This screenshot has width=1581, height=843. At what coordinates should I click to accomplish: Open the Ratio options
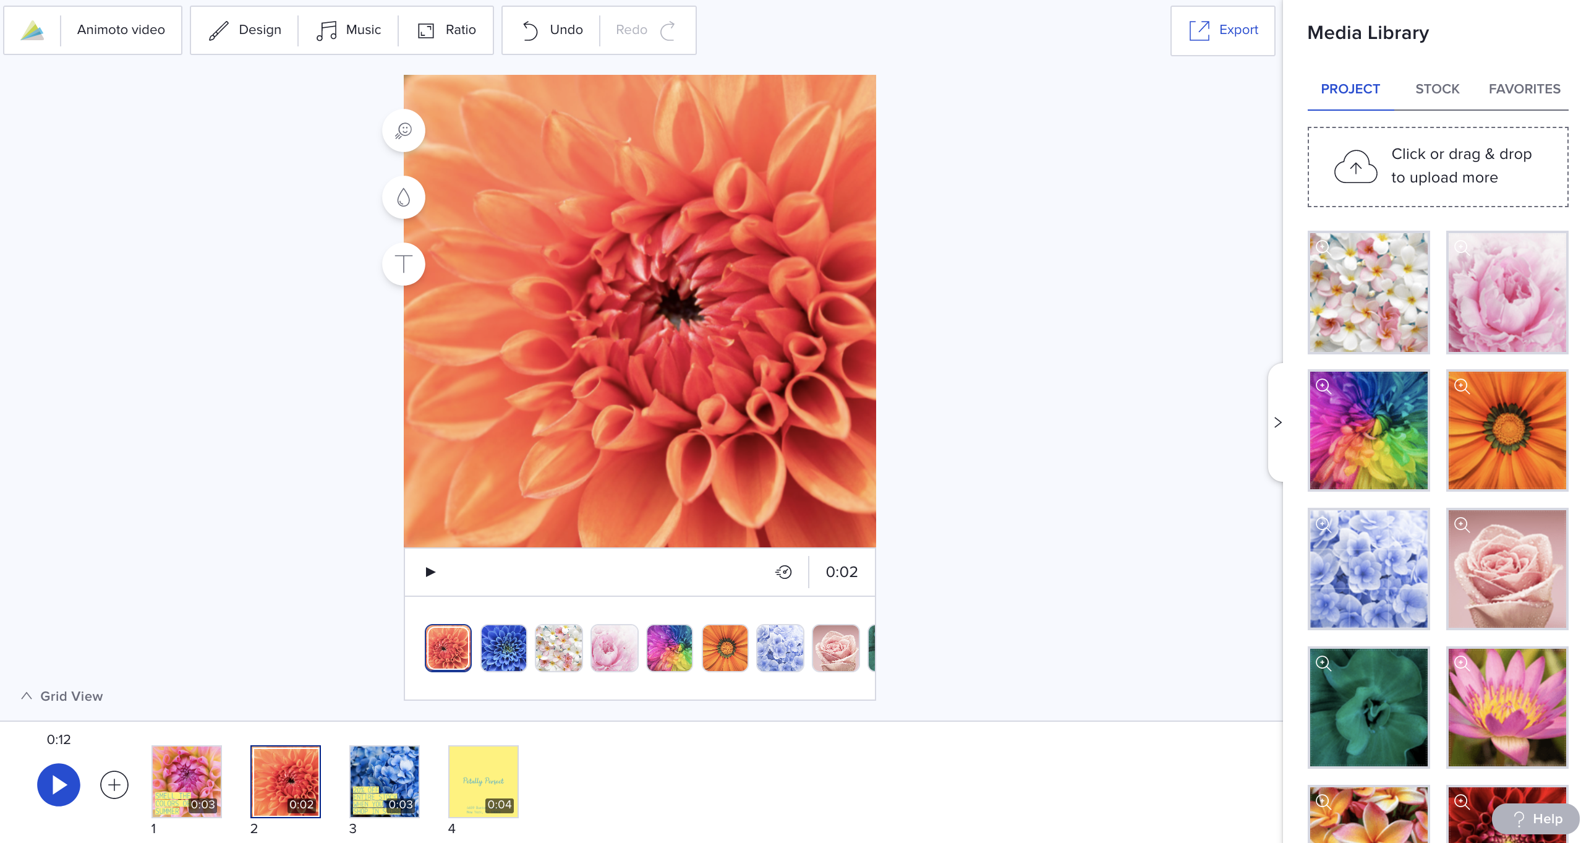(x=447, y=30)
